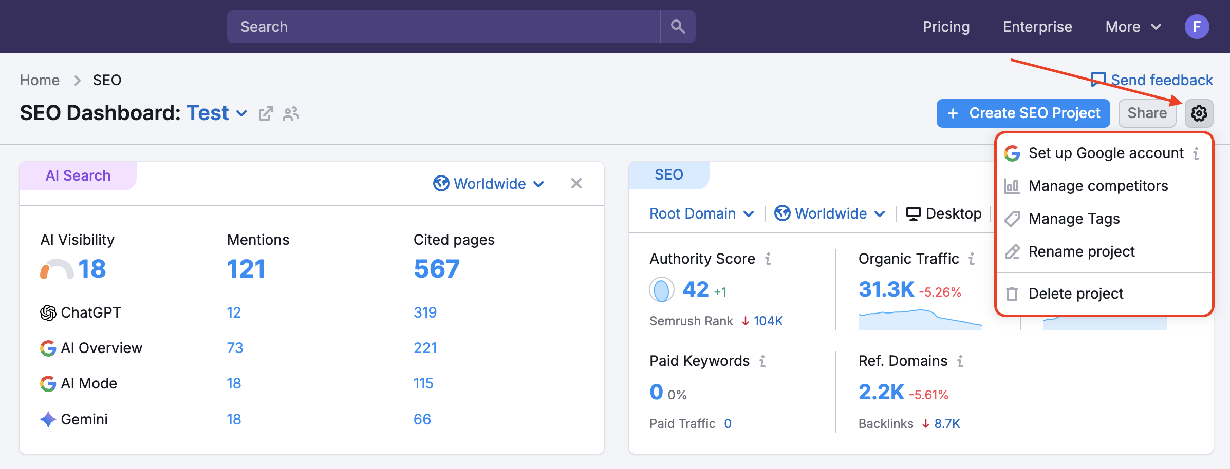1230x469 pixels.
Task: Click the globe icon next to Worldwide
Action: (x=442, y=183)
